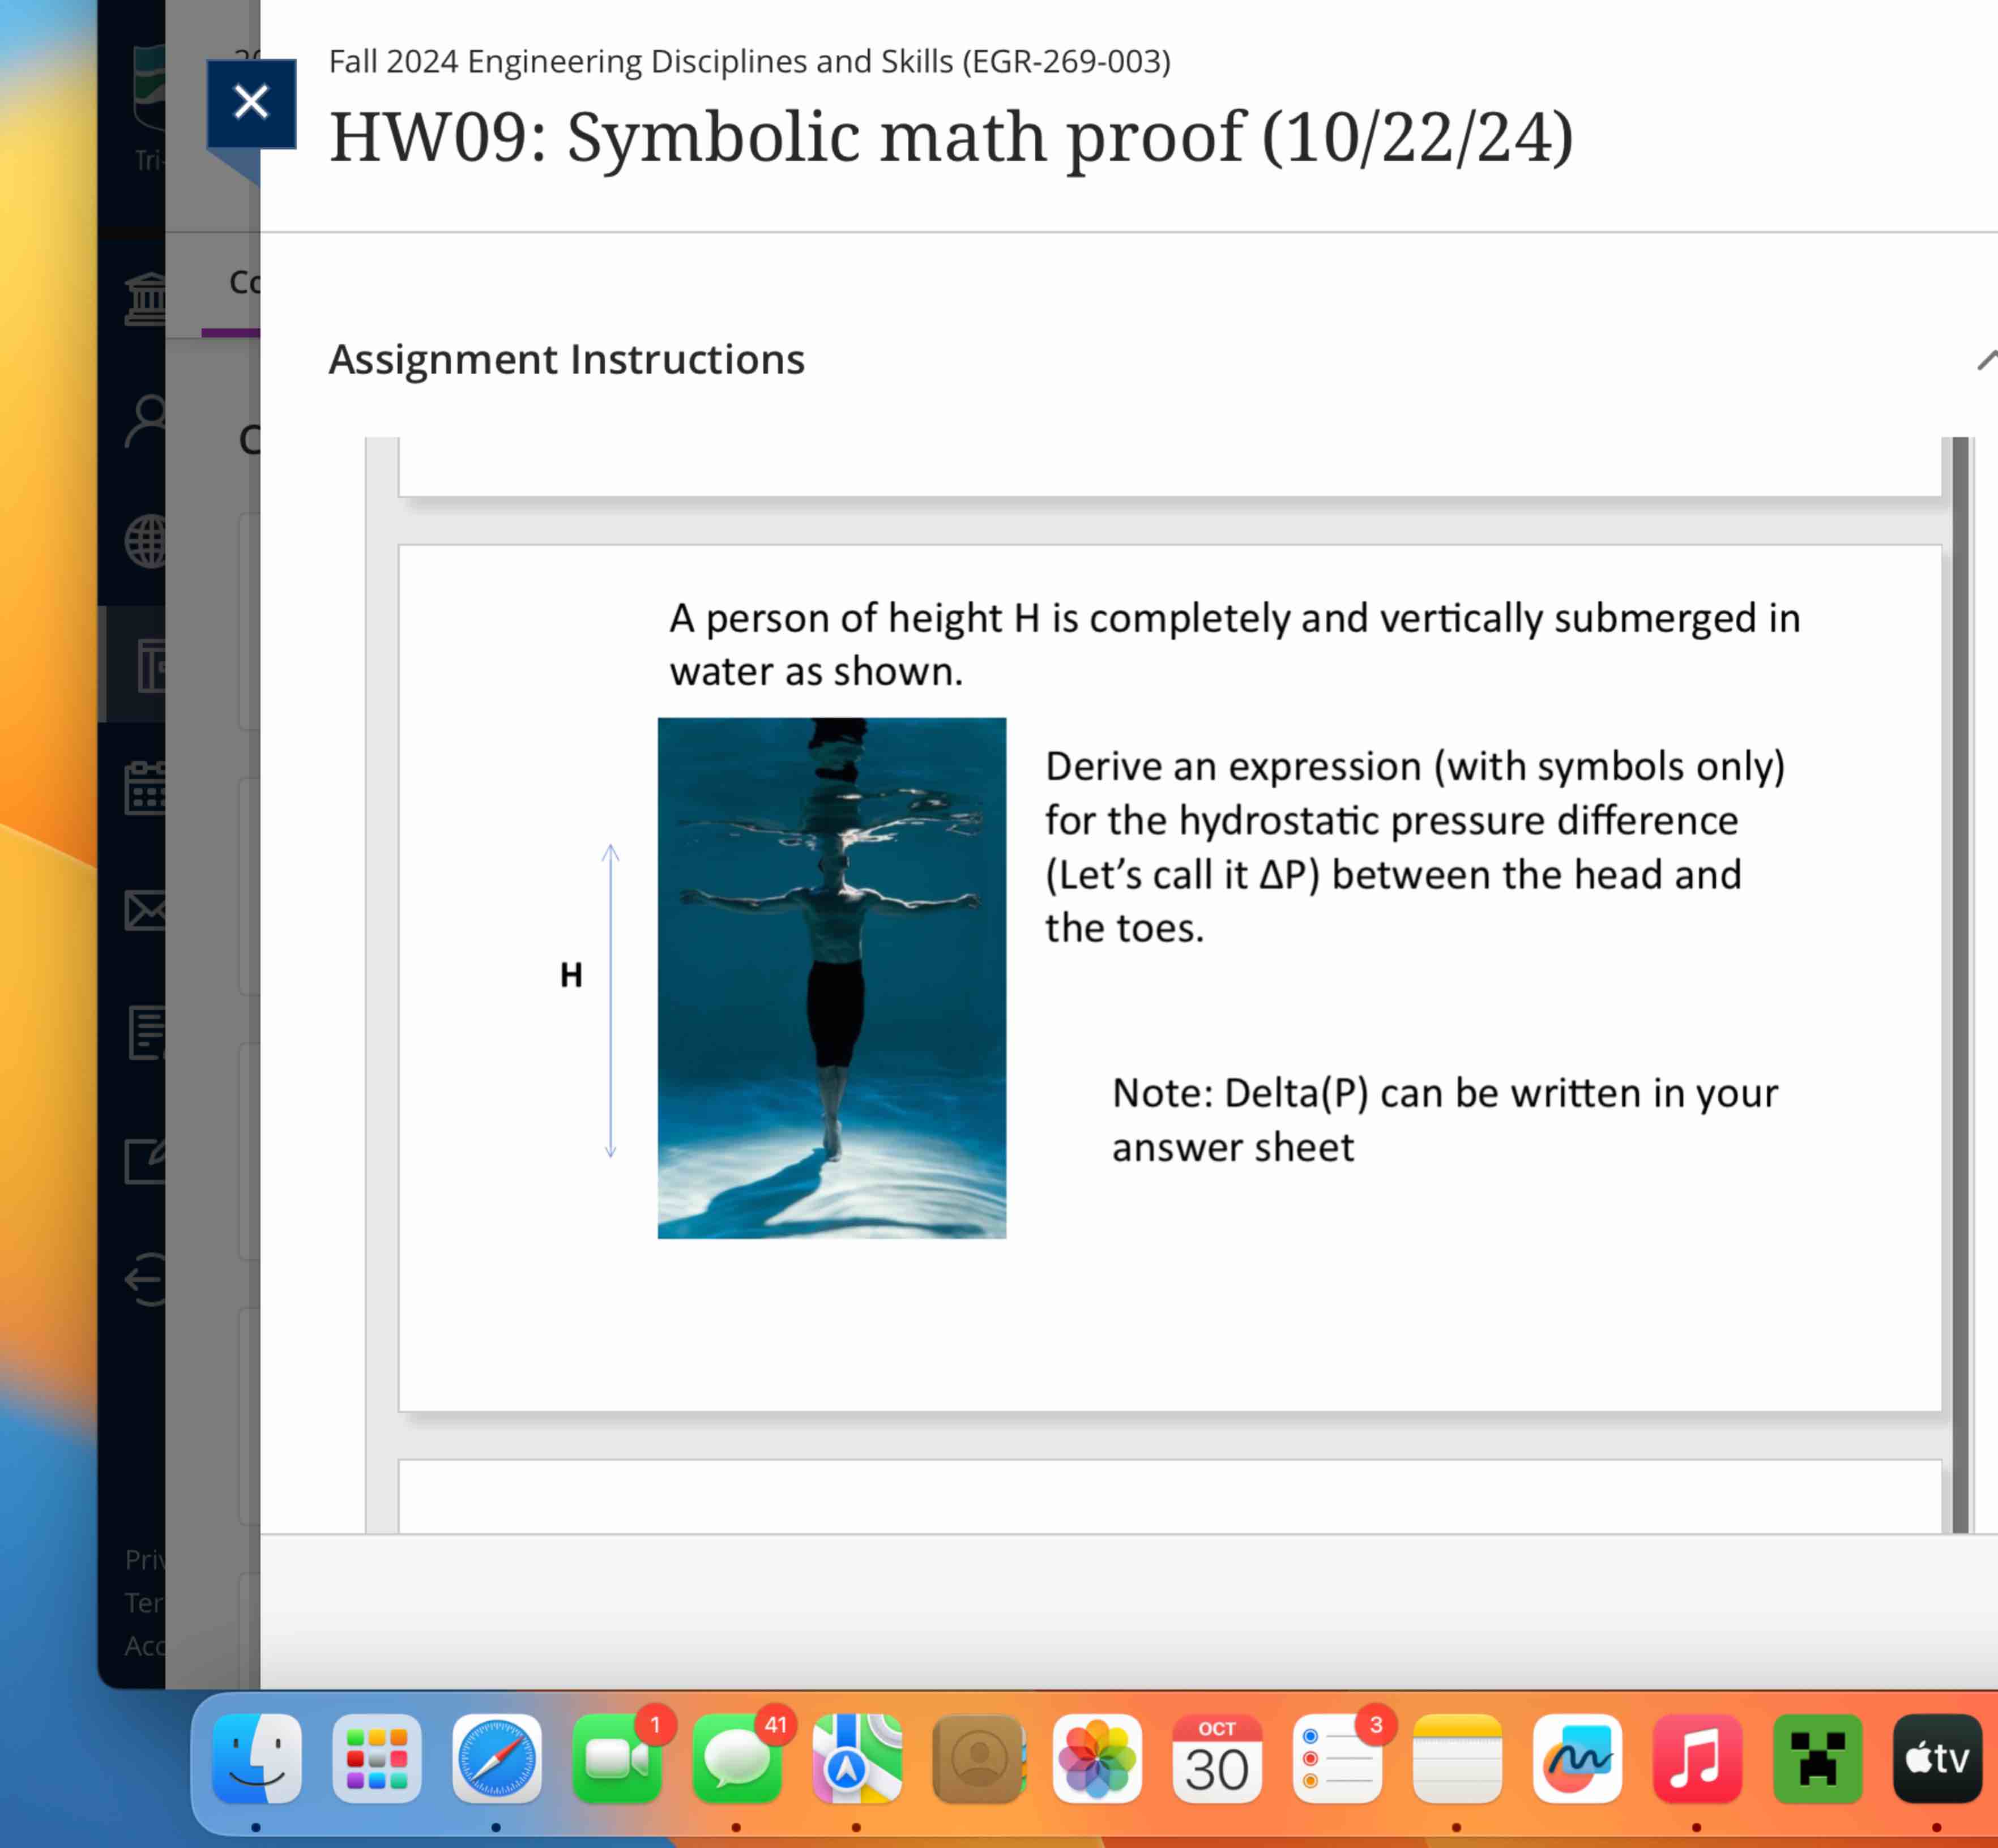Open the grades icon in sidebar
The width and height of the screenshot is (1998, 1848).
tap(146, 1033)
